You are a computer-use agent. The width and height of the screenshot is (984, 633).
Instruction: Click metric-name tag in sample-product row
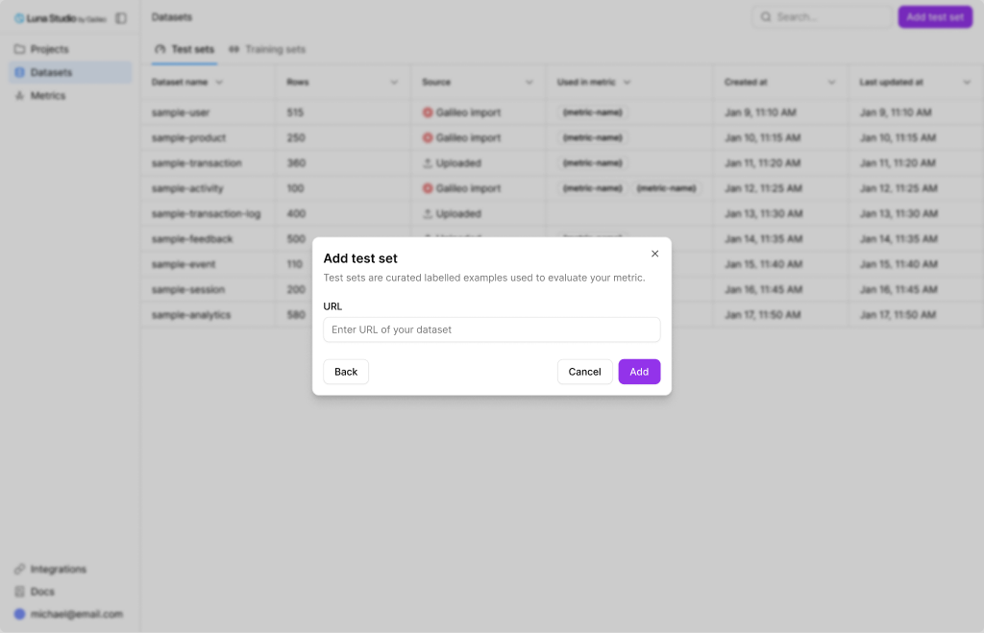point(592,137)
